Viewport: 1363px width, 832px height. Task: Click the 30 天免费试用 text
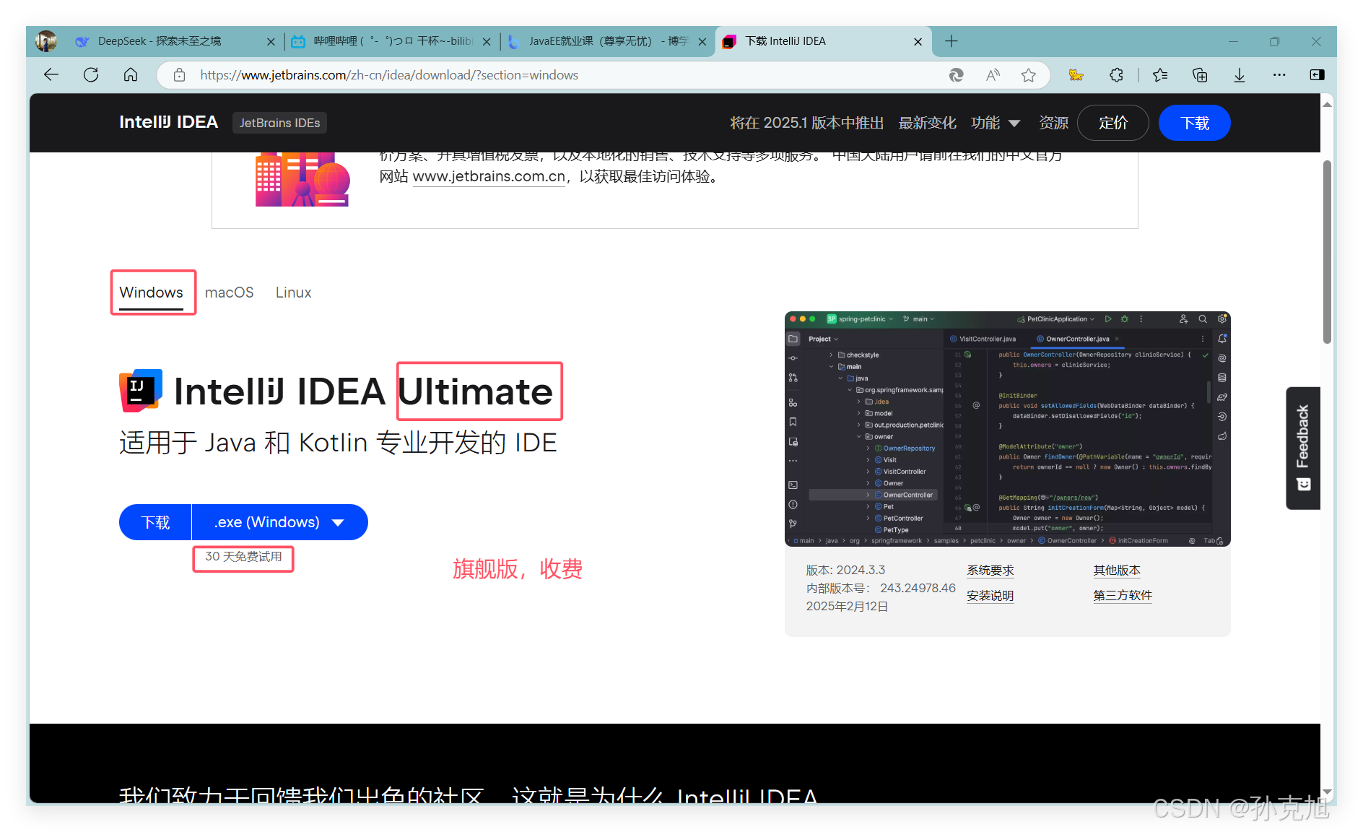[243, 557]
